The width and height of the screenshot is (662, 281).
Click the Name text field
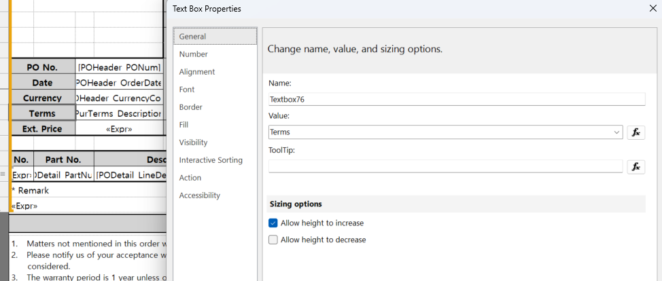click(x=456, y=99)
